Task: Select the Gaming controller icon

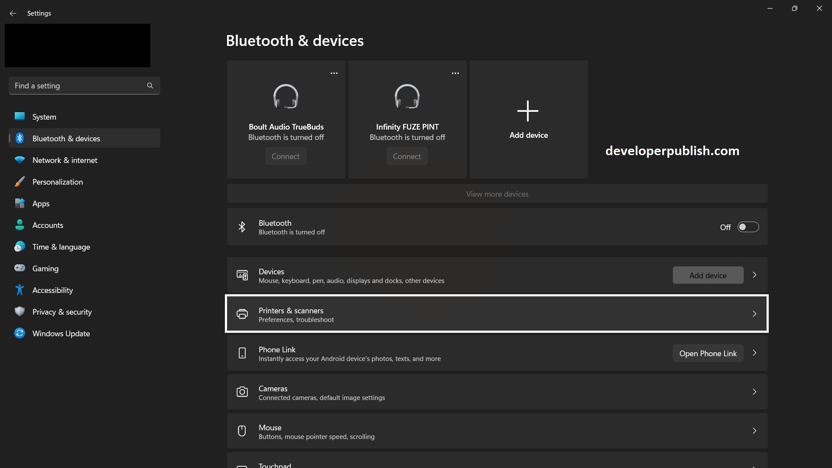Action: point(19,268)
